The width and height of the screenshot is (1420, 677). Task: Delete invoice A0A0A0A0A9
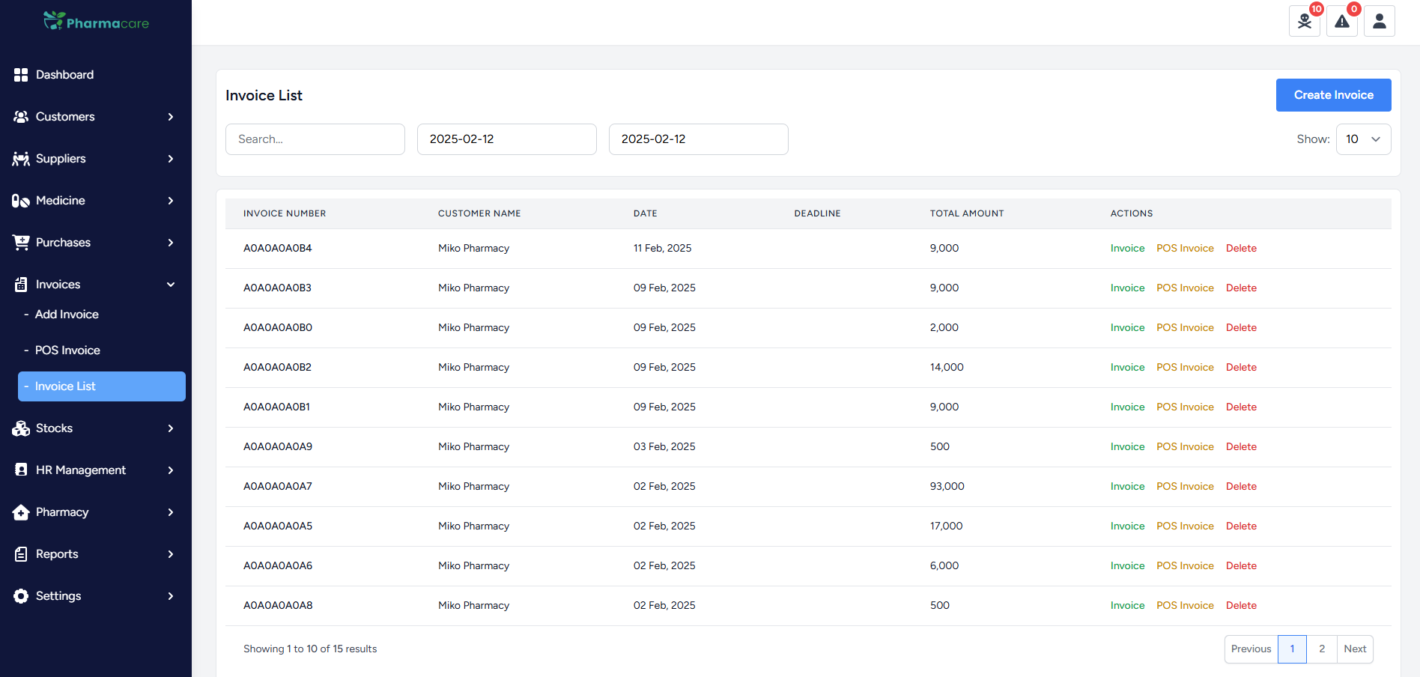click(1241, 447)
